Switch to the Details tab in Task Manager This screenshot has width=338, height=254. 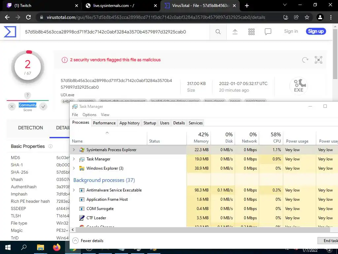pos(179,123)
